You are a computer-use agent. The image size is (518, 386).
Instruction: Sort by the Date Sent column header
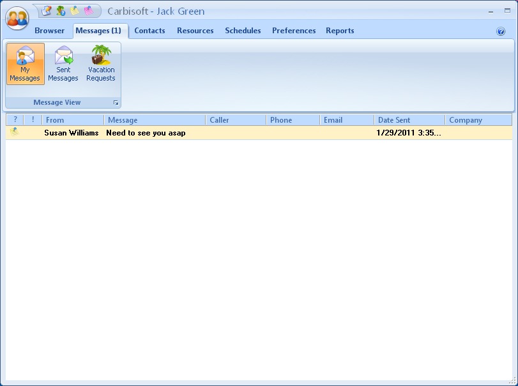coord(409,120)
